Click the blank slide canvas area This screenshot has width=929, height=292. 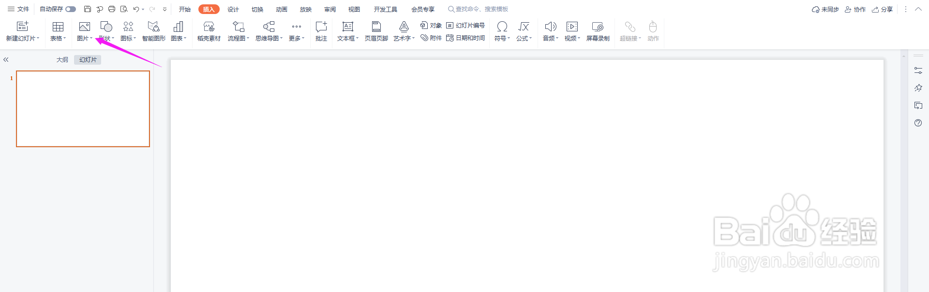[x=527, y=176]
